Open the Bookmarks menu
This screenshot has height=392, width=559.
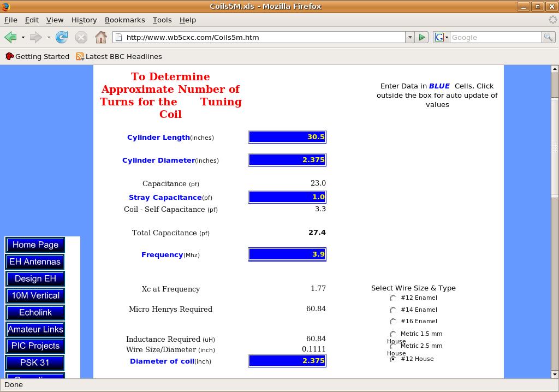pyautogui.click(x=125, y=20)
